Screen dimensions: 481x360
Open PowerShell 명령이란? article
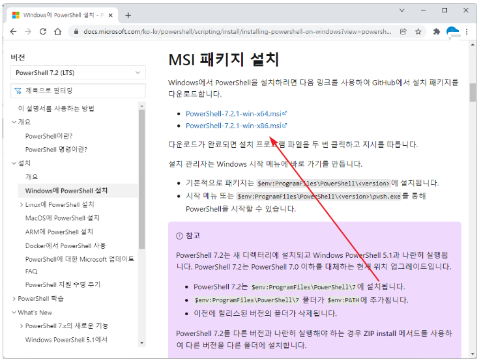click(x=56, y=150)
